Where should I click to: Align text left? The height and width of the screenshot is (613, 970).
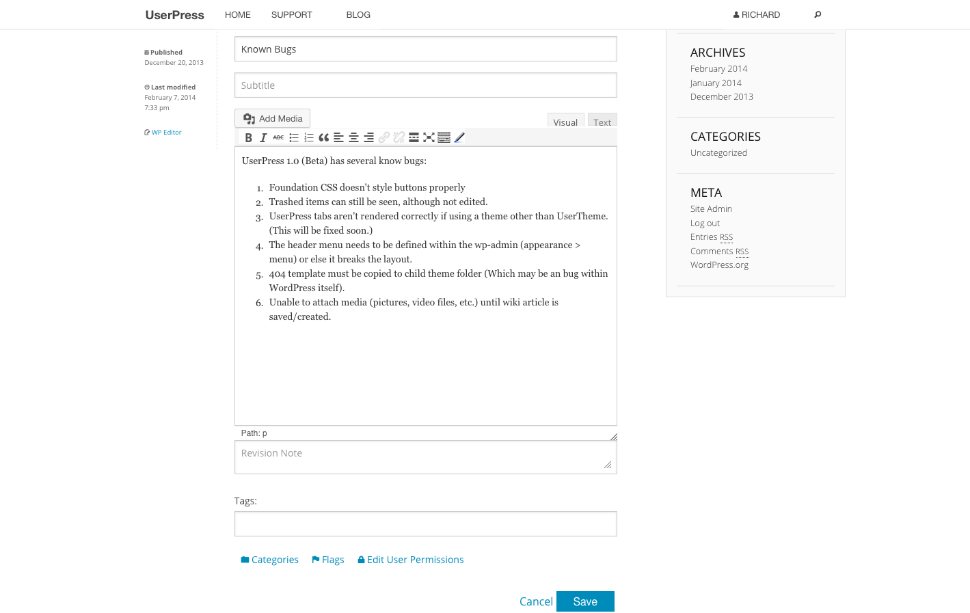[338, 137]
